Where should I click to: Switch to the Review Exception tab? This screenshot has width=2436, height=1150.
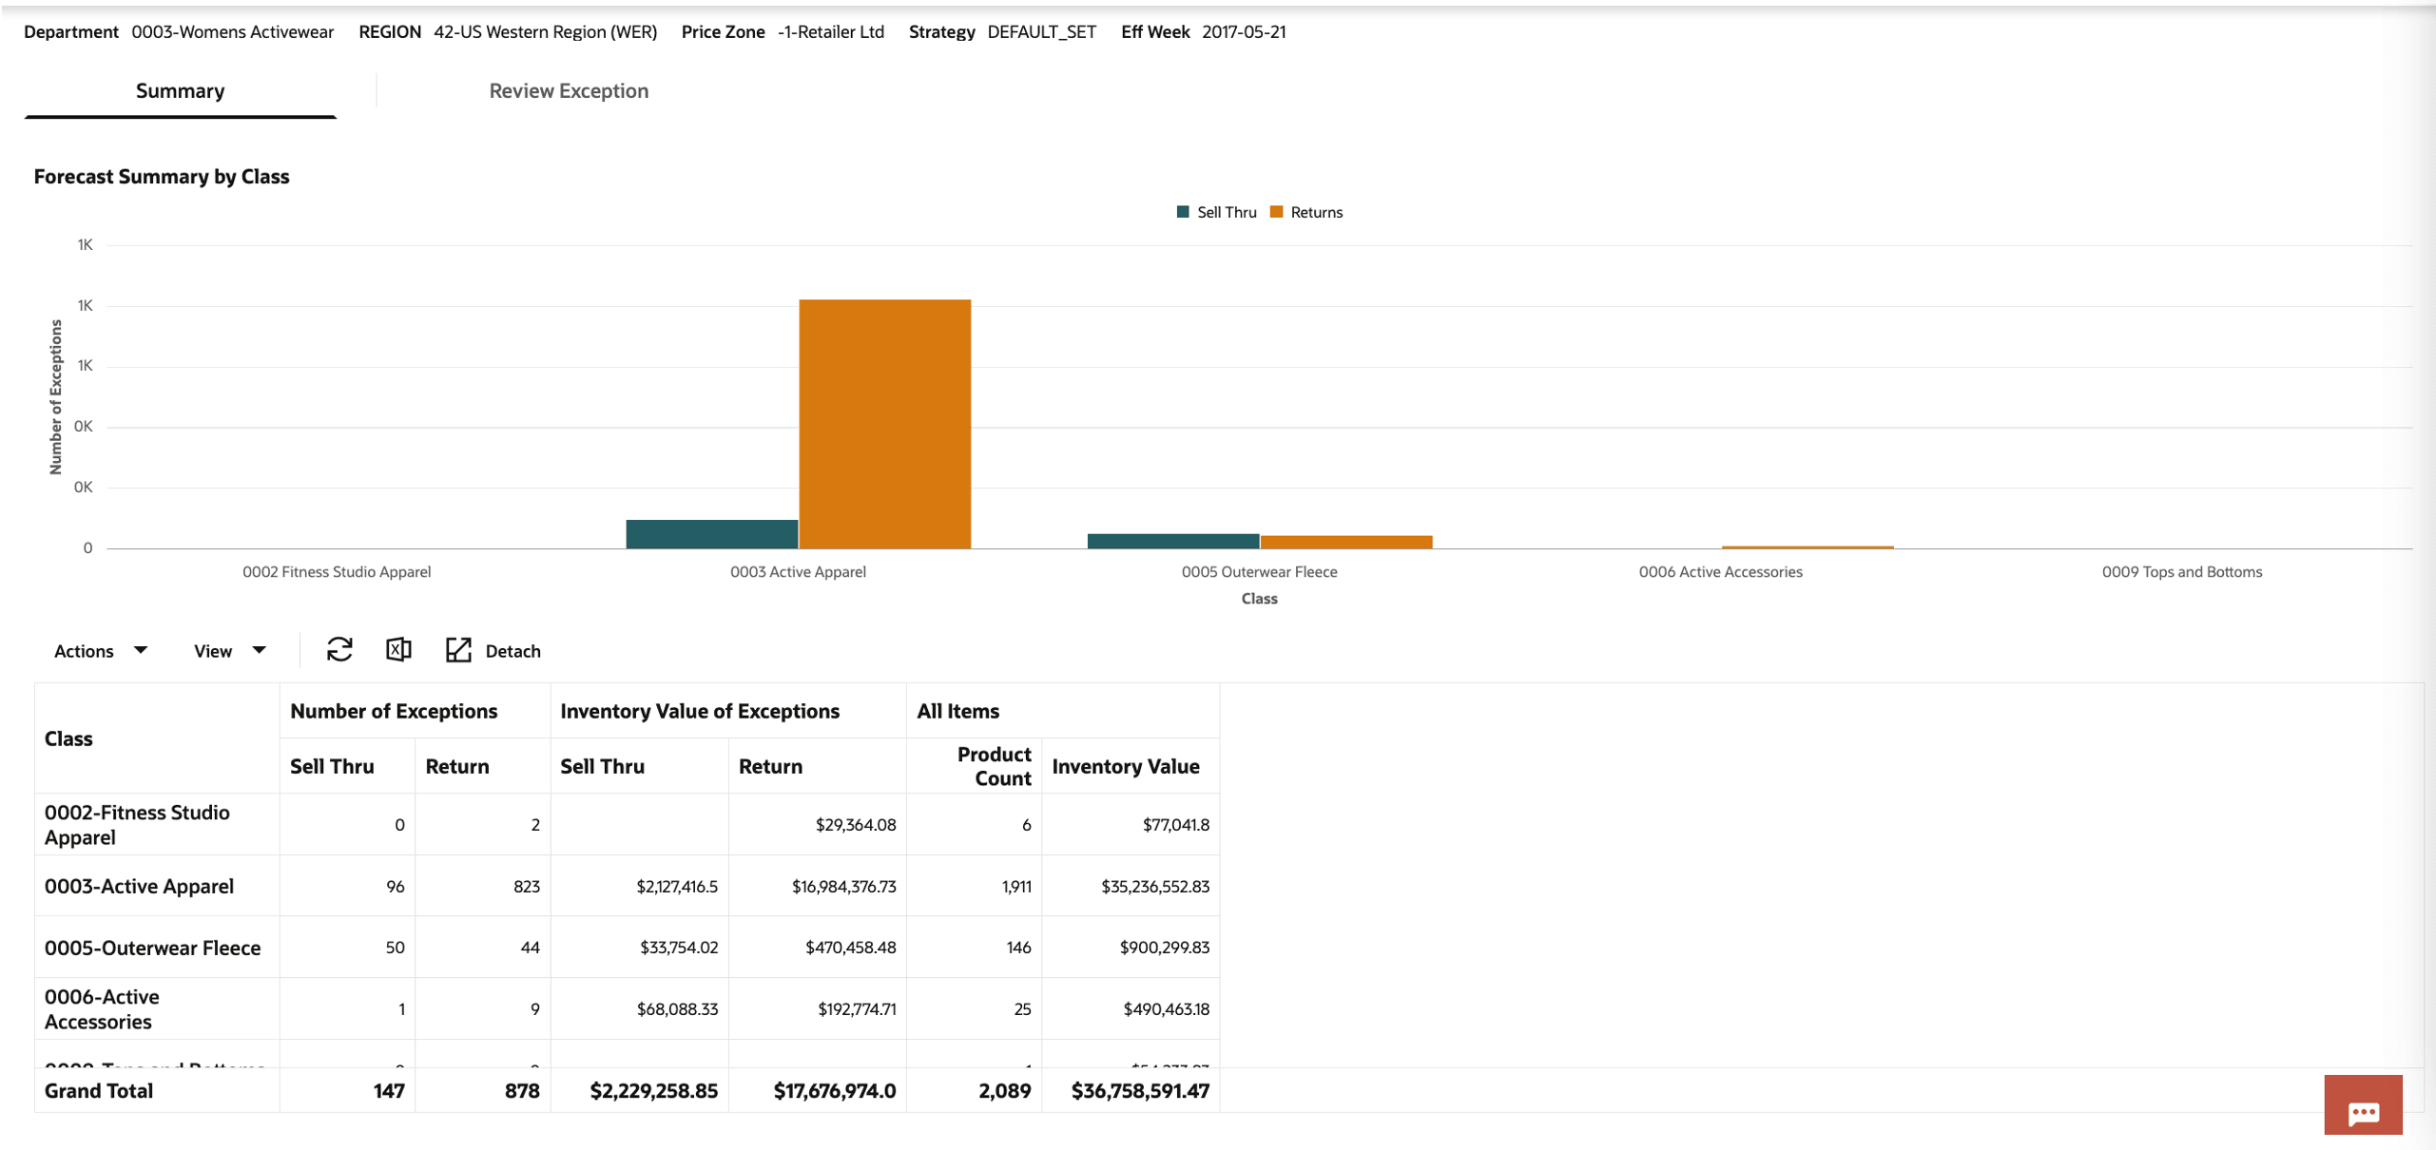tap(569, 91)
